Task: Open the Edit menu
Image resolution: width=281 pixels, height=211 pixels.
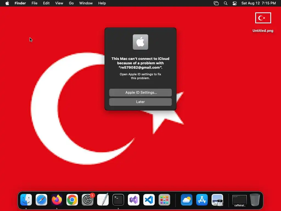Action: coord(46,3)
